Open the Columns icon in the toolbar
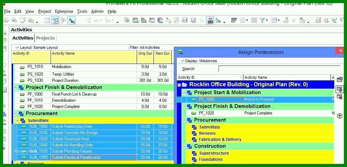 tap(242, 21)
